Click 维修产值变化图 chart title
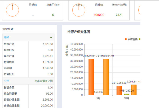The height and width of the screenshot is (110, 159). pos(79,32)
